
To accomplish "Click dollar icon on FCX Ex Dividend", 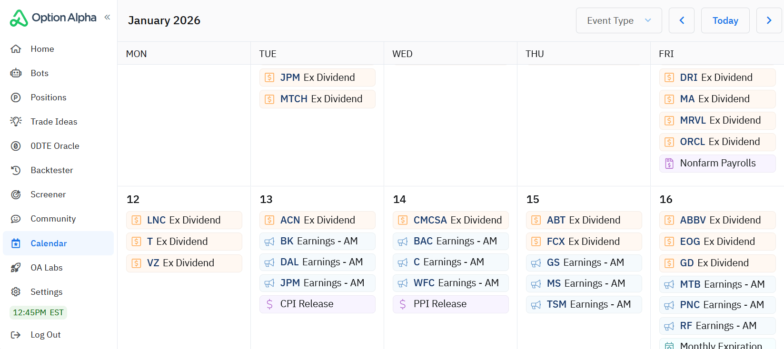I will click(x=536, y=242).
